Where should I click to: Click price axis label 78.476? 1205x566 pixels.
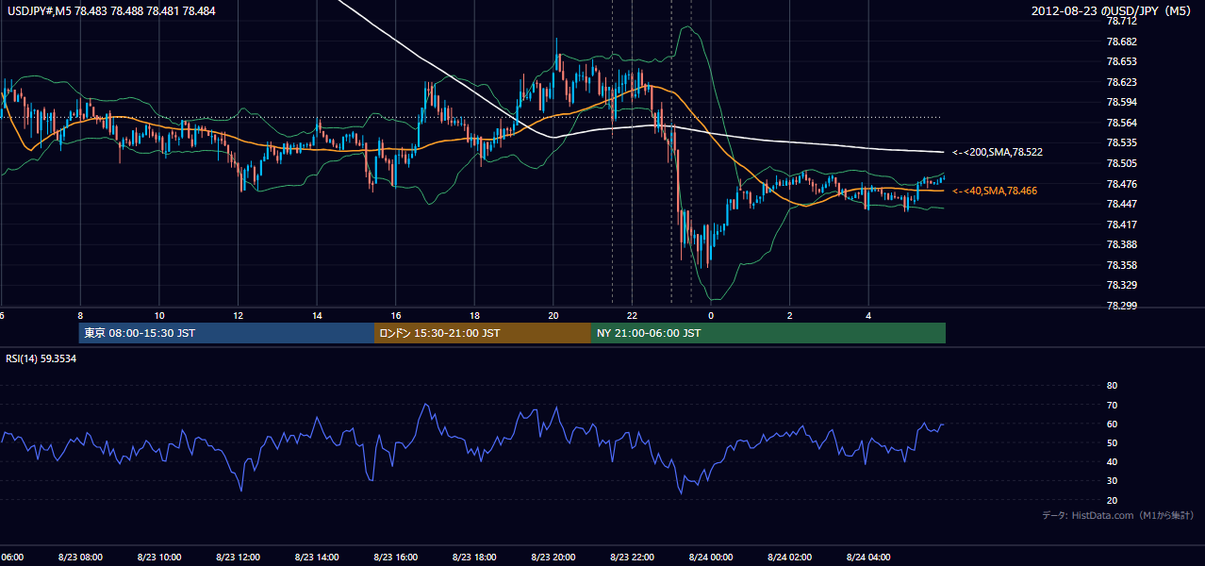(x=1121, y=184)
